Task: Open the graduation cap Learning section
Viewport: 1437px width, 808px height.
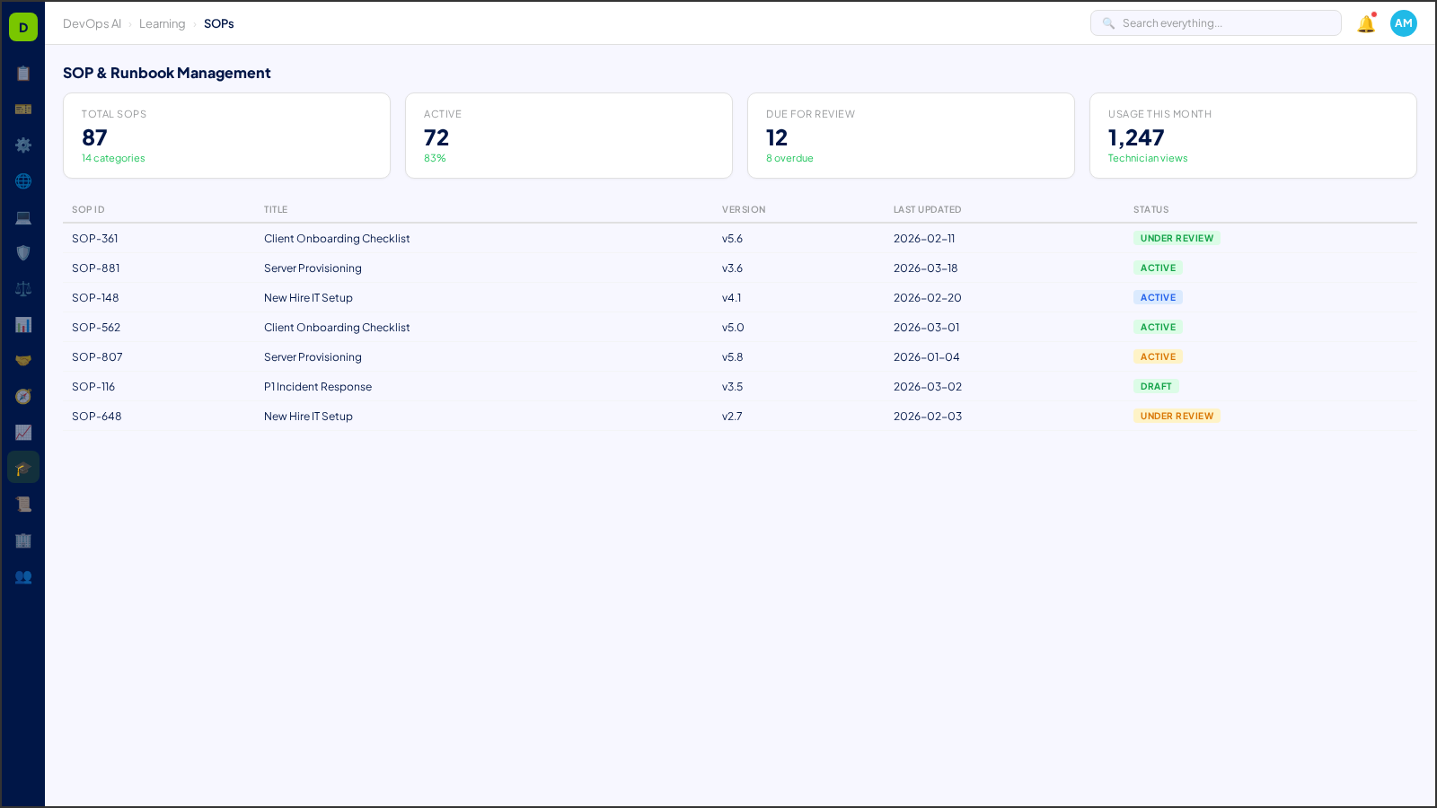Action: pos(23,467)
